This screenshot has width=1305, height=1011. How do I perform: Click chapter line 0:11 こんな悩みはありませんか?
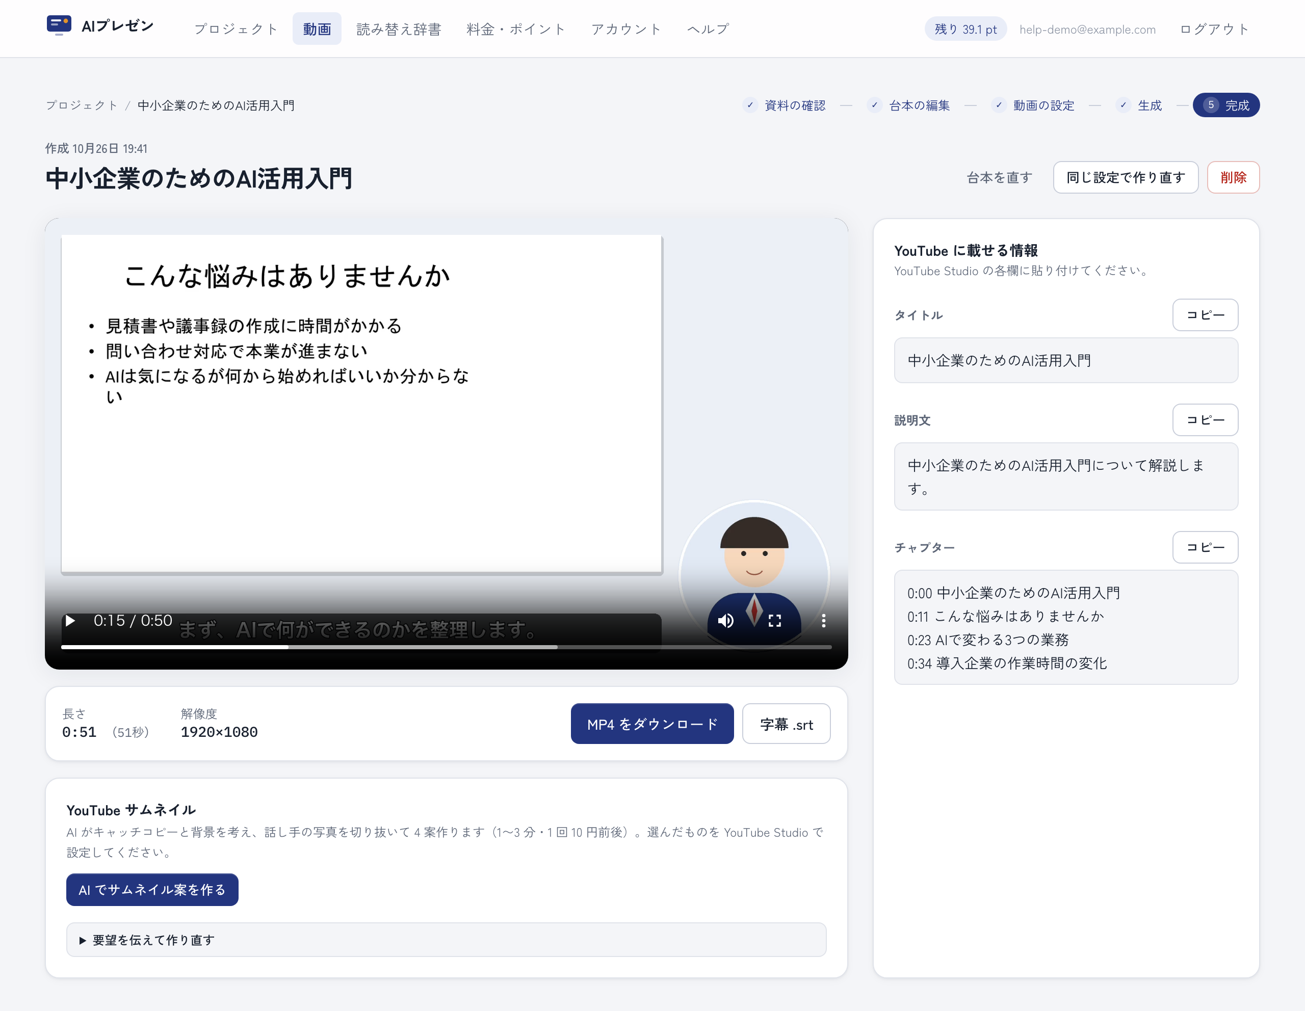pyautogui.click(x=1005, y=616)
